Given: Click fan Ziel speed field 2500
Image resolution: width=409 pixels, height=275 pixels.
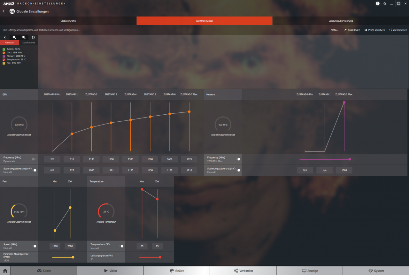Looking at the screenshot, I should pyautogui.click(x=70, y=246).
